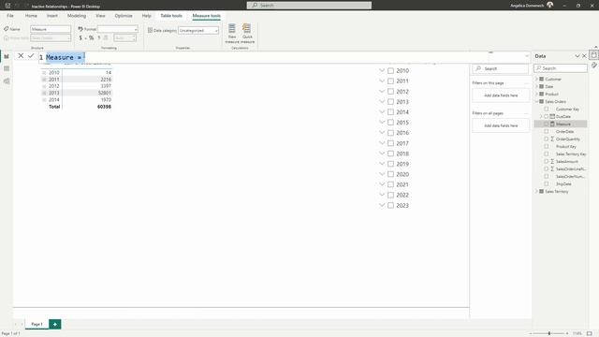This screenshot has height=337, width=599.
Task: Expand the Date table
Action: 536,87
